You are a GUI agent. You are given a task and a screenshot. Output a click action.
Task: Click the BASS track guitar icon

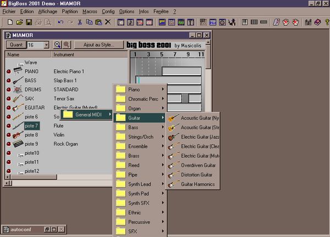tap(18, 80)
